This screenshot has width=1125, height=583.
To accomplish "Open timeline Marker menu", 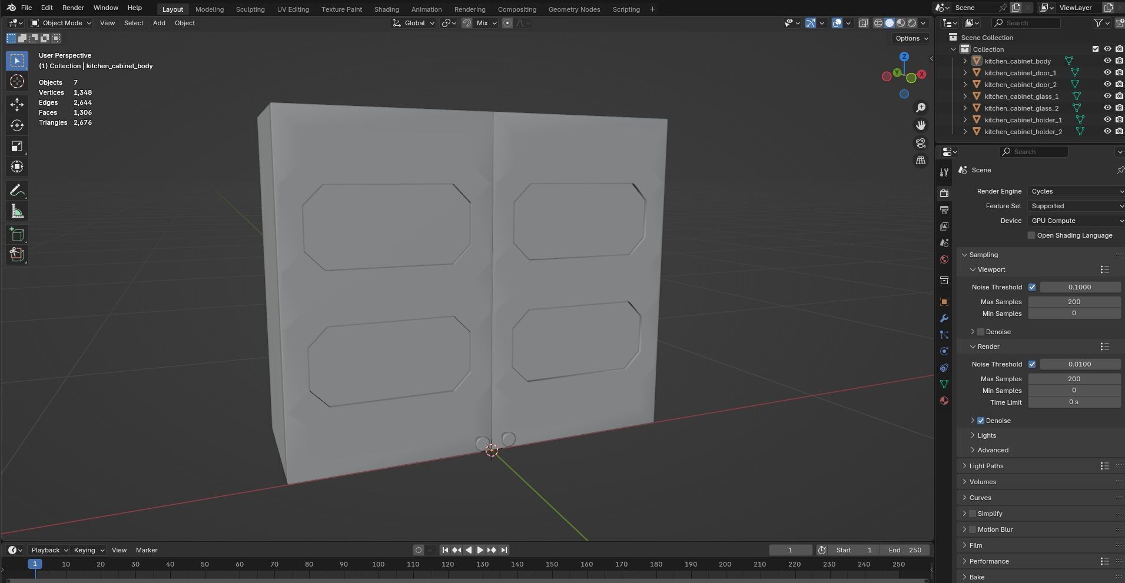I will point(147,550).
